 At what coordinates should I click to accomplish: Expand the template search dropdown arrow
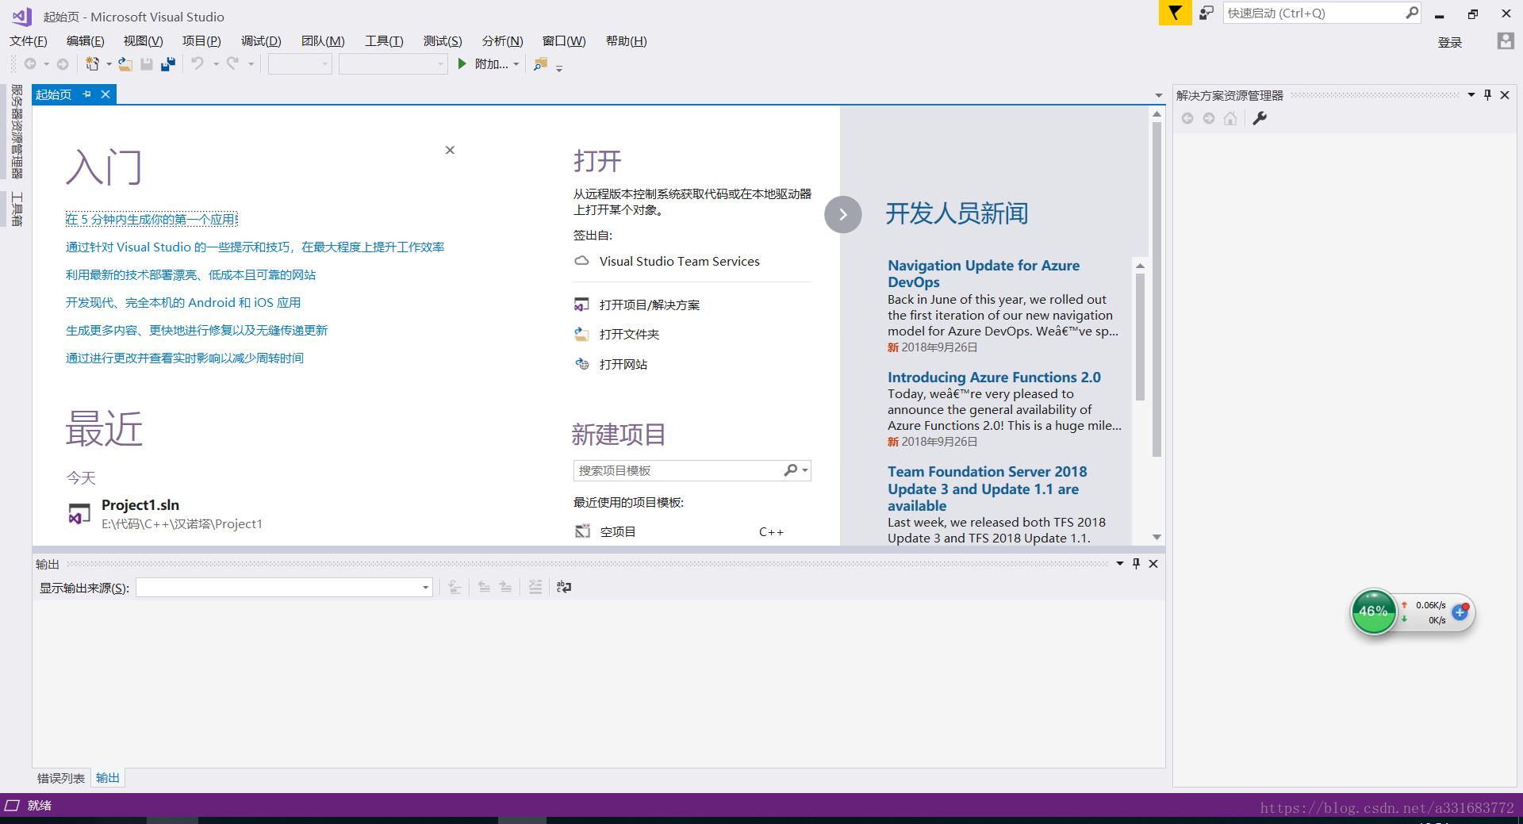coord(805,470)
